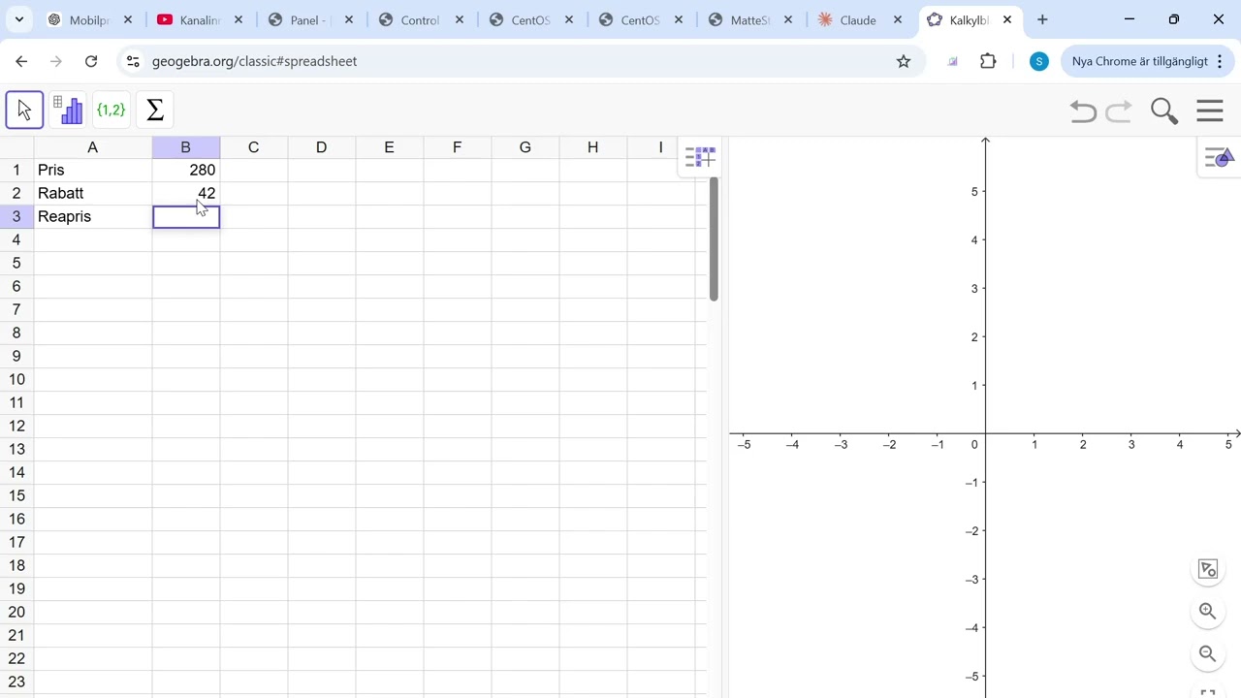This screenshot has height=698, width=1241.
Task: Switch to the Panel tab
Action: 308,19
